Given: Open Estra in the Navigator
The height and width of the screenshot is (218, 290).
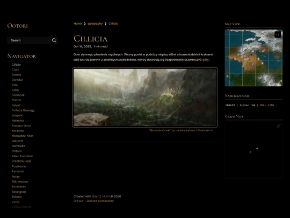Looking at the screenshot, I should click(15, 90).
